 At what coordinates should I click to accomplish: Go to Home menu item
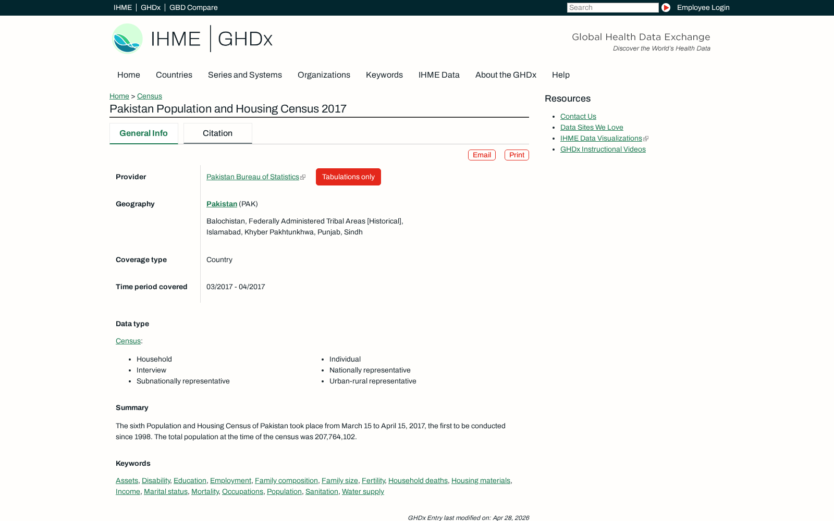click(129, 75)
